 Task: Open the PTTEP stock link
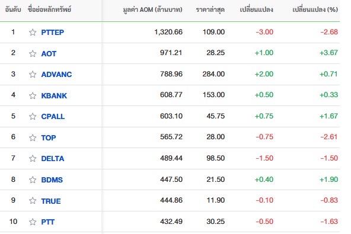(x=53, y=32)
